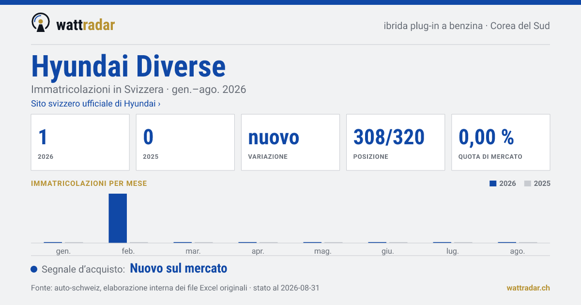Click the 'gen.' month label

[63, 251]
